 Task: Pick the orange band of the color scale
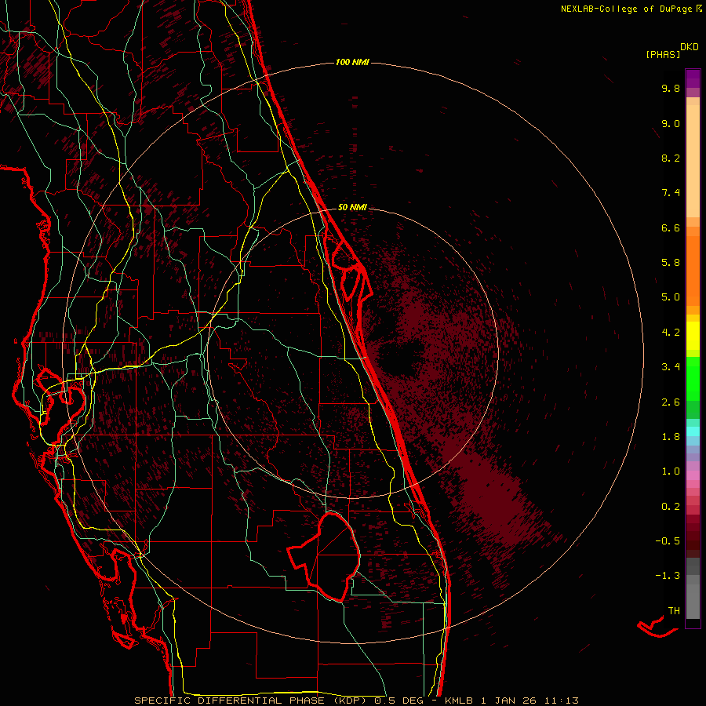point(693,270)
